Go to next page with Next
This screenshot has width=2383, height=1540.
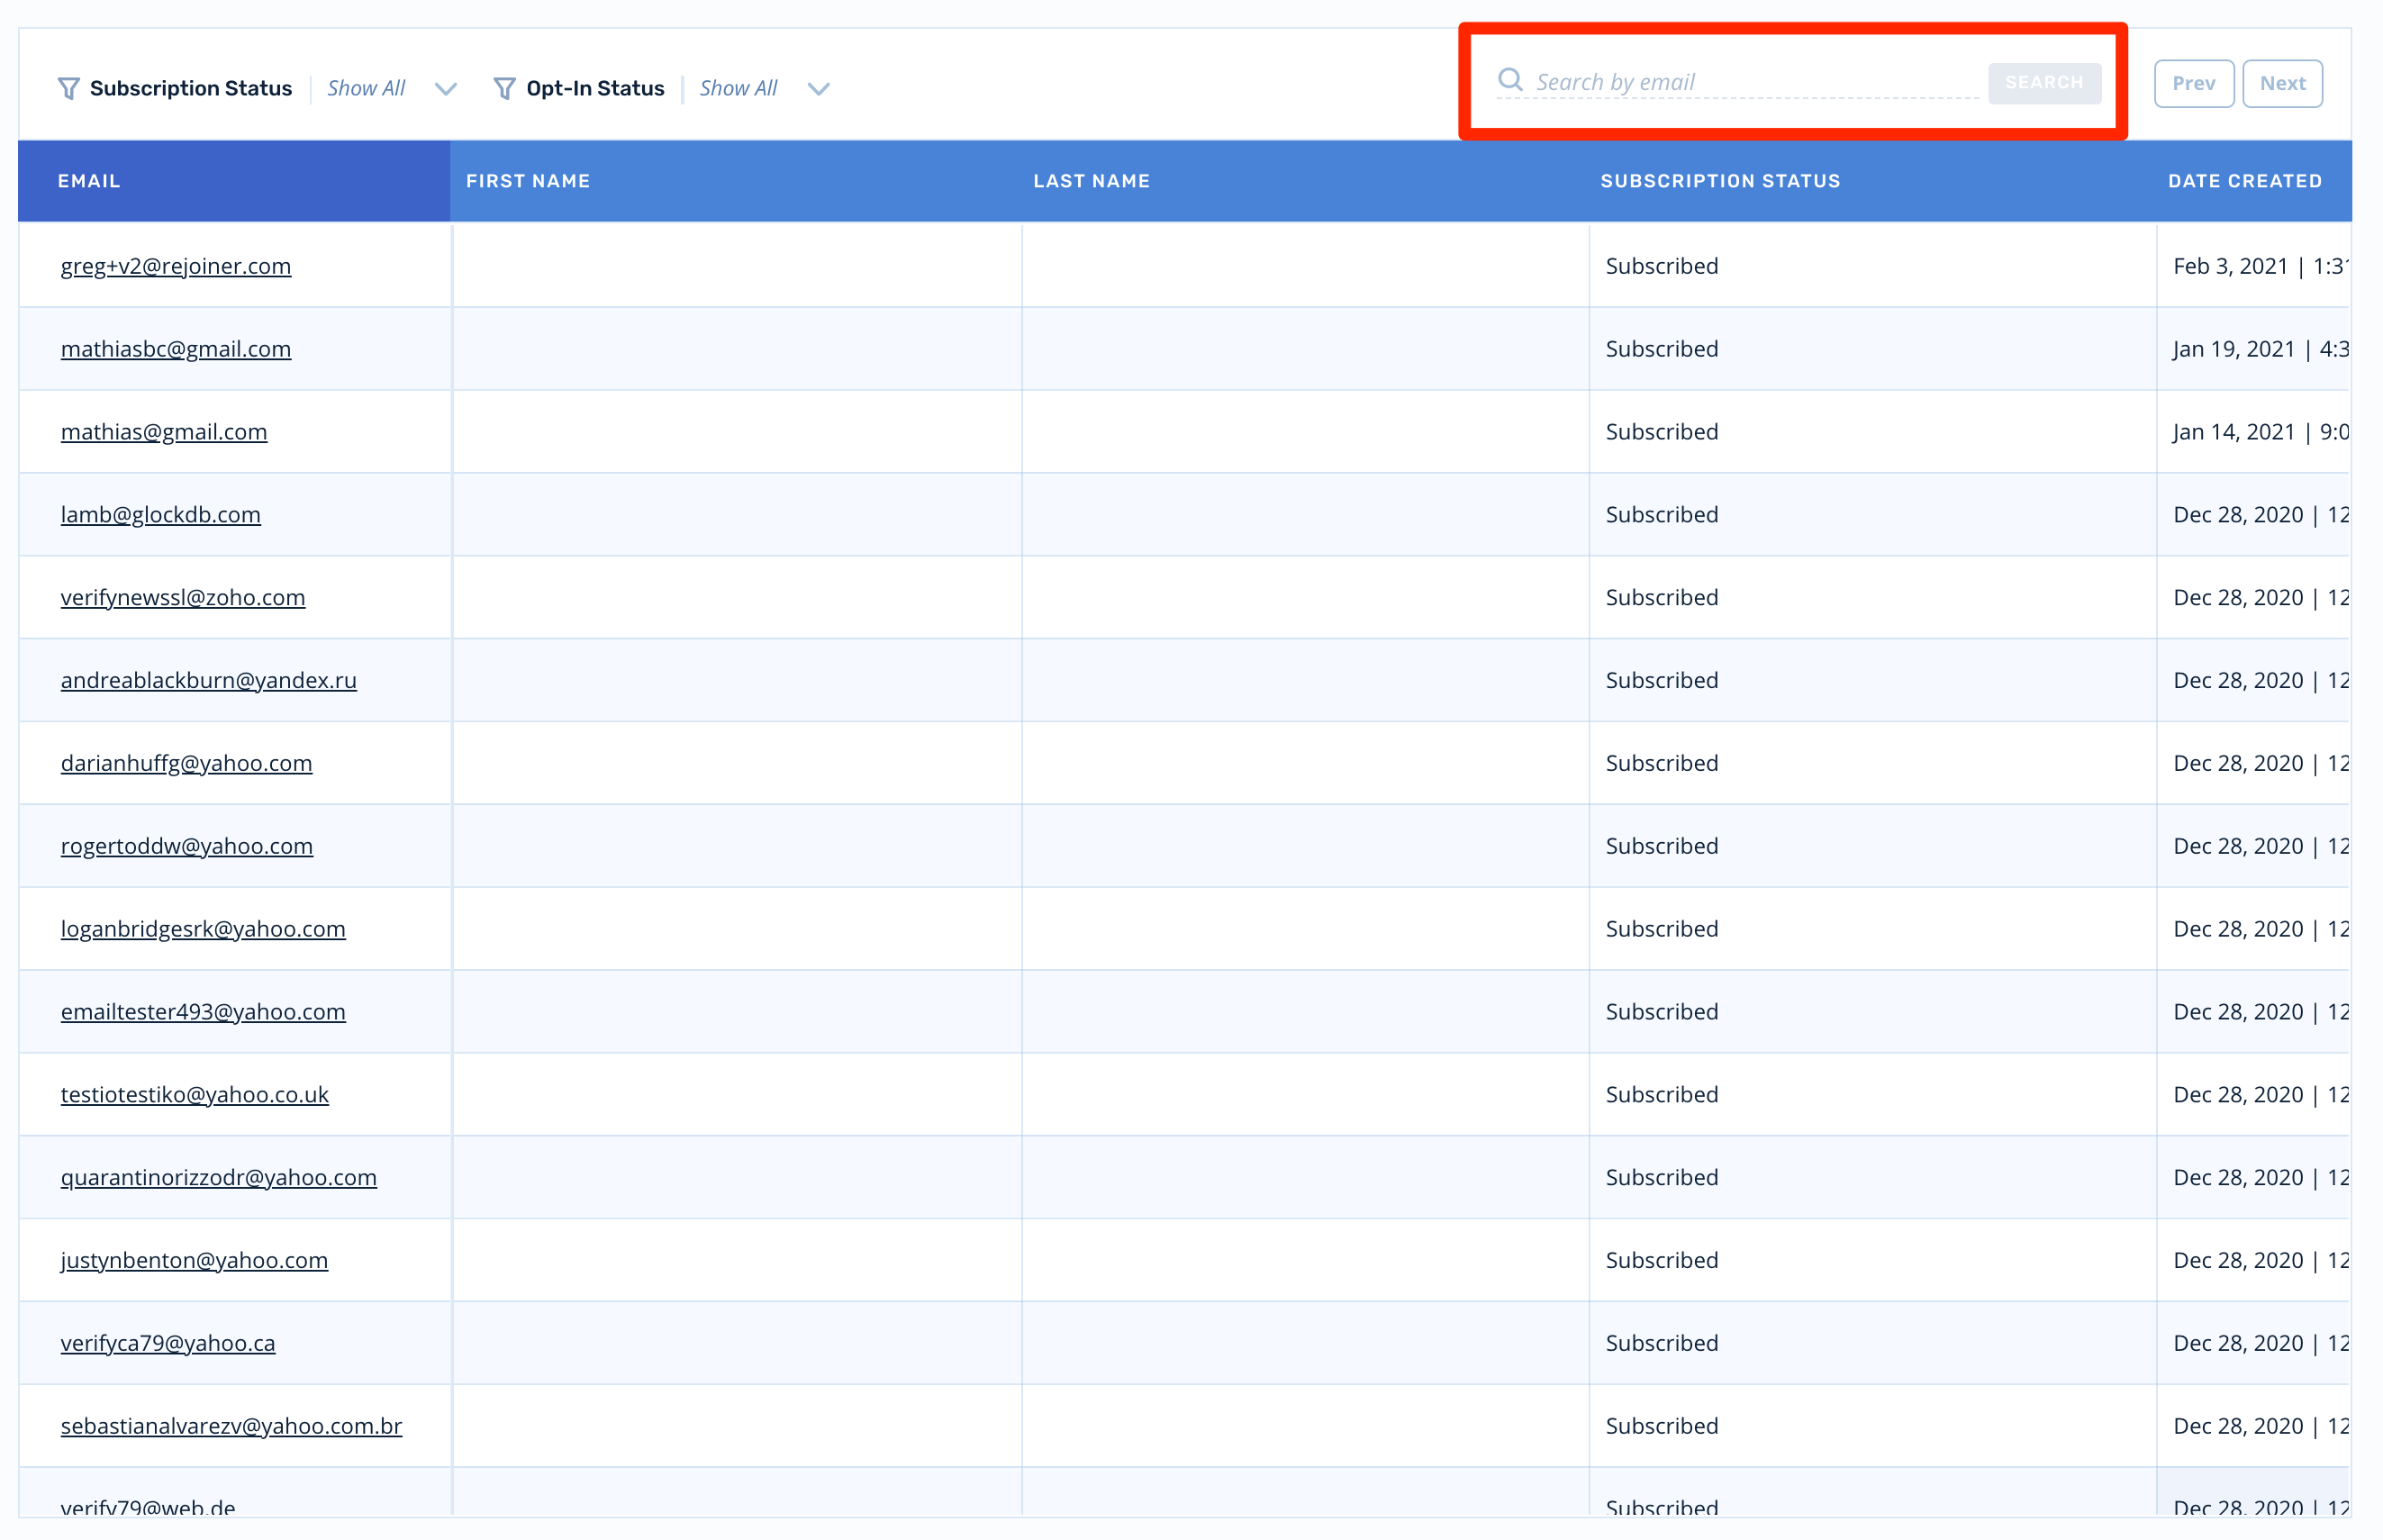point(2282,84)
